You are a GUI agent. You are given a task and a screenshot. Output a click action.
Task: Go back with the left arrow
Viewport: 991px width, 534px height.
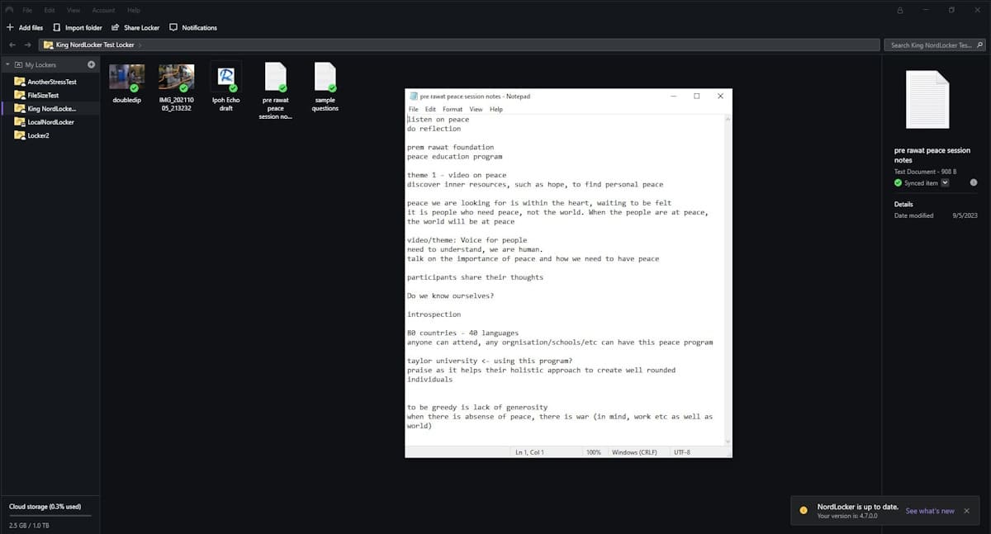(12, 45)
